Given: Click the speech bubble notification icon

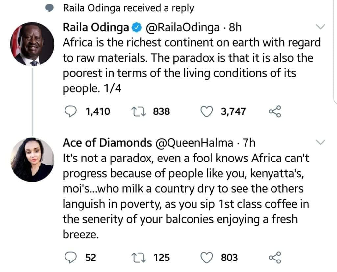Looking at the screenshot, I should coord(50,9).
